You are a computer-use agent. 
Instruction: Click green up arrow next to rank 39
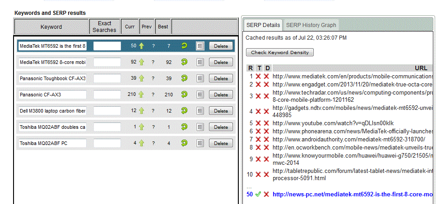[141, 78]
